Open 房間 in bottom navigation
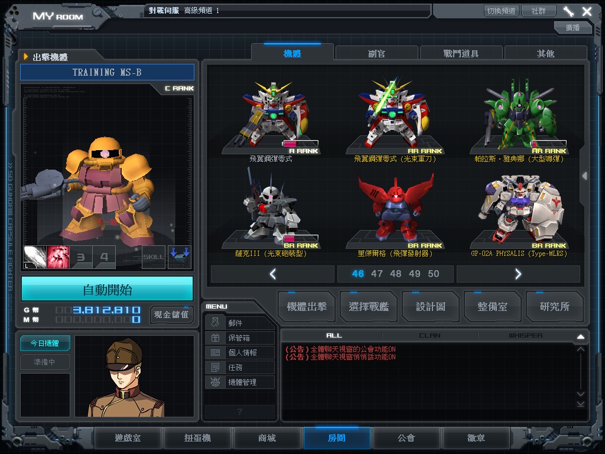 click(x=337, y=438)
